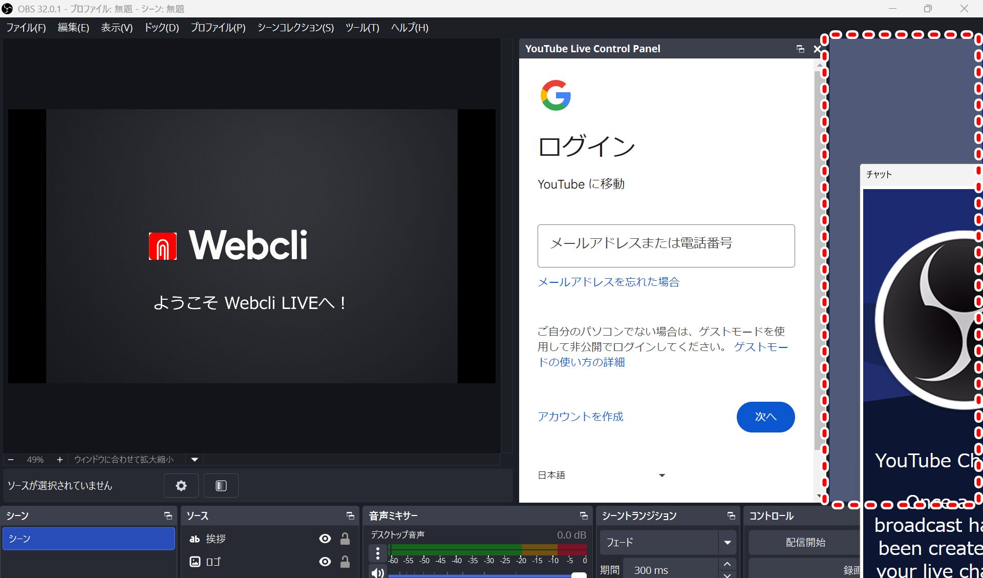Screen dimensions: 983x578
Task: Open desktop audio options three-dot menu
Action: click(x=378, y=553)
